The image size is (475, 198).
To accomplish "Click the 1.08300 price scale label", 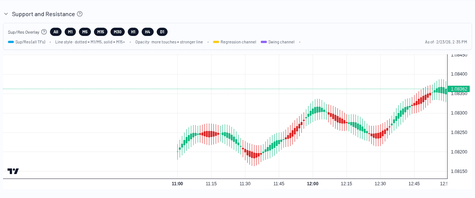I will pyautogui.click(x=459, y=113).
